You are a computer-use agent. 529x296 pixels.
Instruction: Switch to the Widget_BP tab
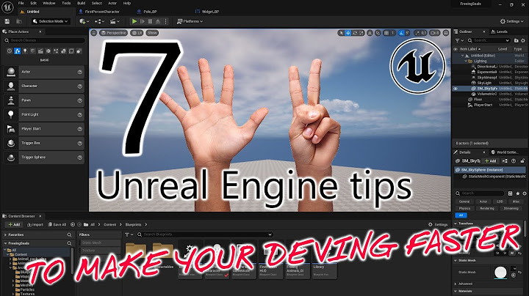point(207,12)
